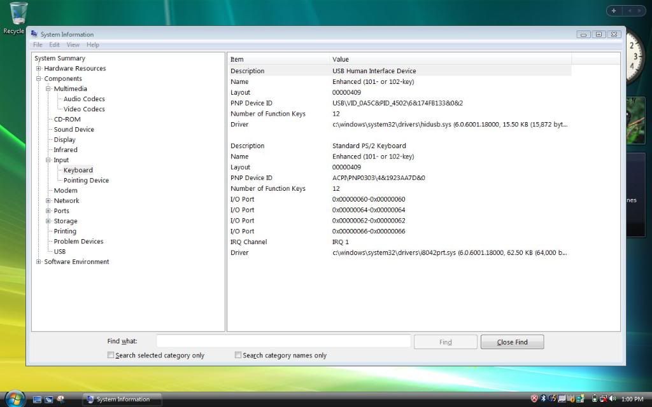Click the Bluetooth tray icon
The height and width of the screenshot is (407, 652).
point(544,399)
